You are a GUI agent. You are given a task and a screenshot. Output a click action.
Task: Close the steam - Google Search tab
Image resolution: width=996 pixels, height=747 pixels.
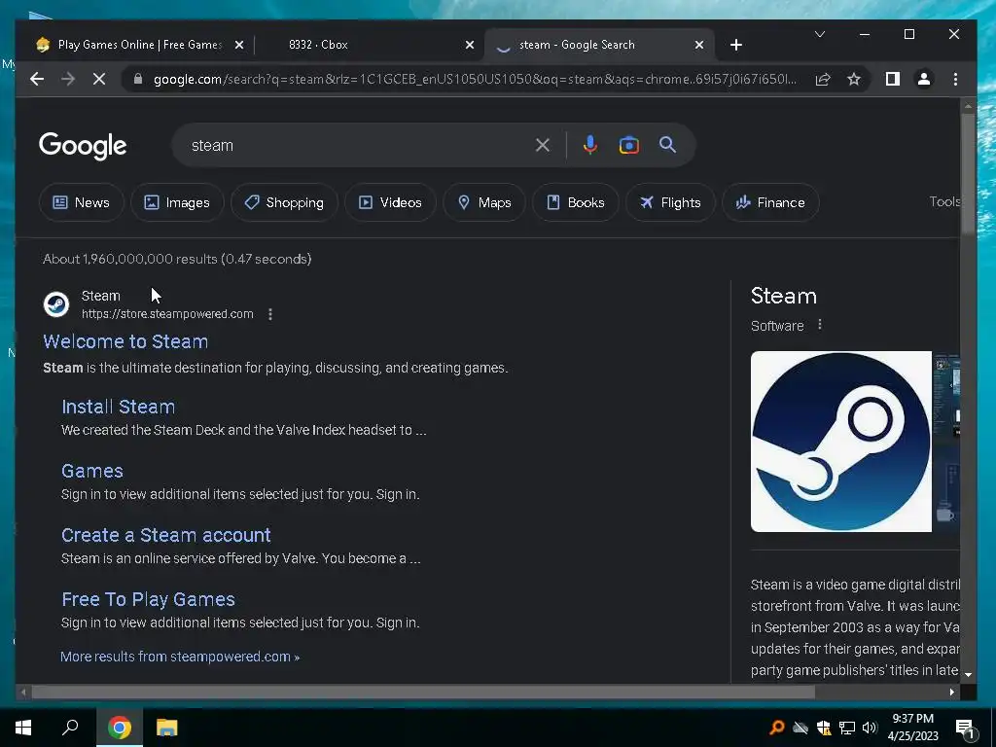coord(698,45)
